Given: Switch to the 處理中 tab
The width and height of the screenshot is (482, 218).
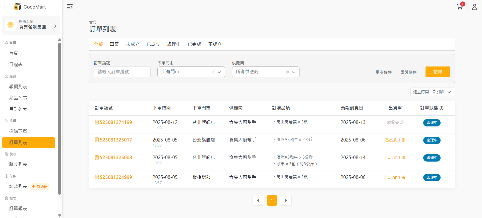Looking at the screenshot, I should pos(174,44).
